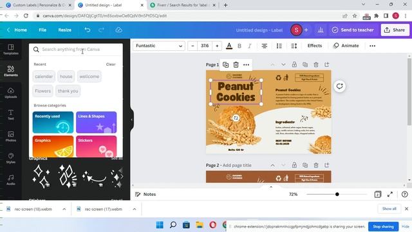Toggle bulleted list
This screenshot has height=232, width=412.
279,46
